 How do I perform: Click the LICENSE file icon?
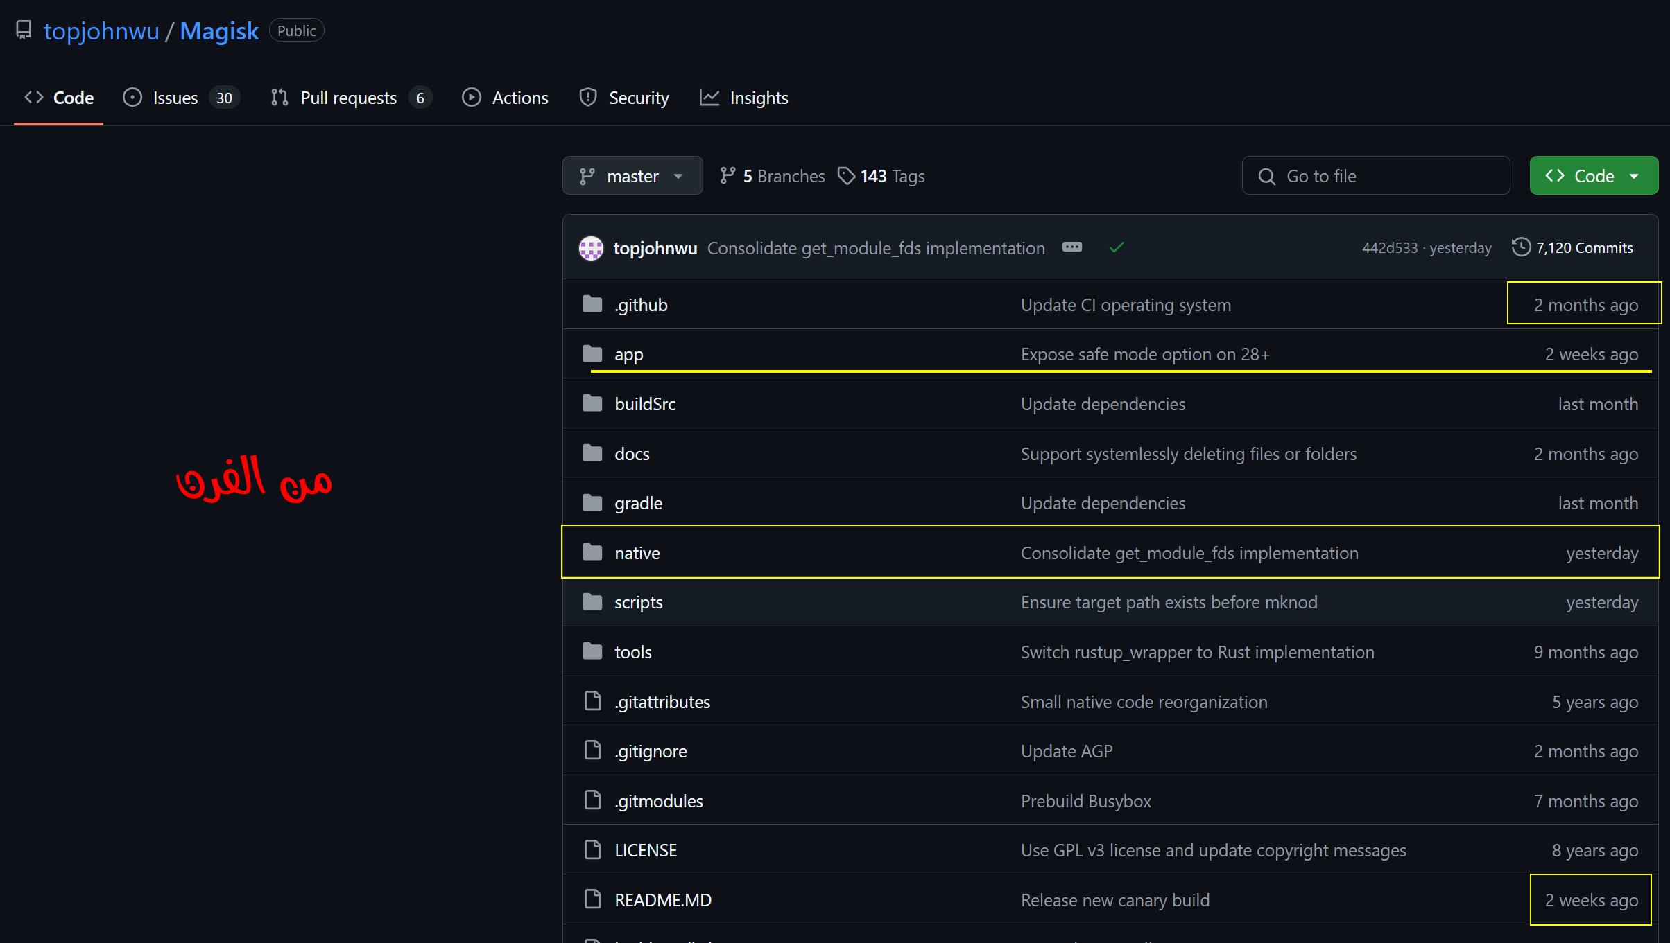point(593,849)
